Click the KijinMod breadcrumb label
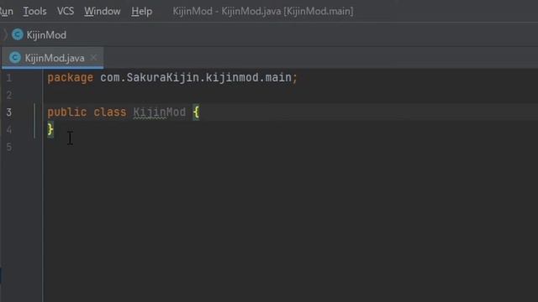 (46, 35)
